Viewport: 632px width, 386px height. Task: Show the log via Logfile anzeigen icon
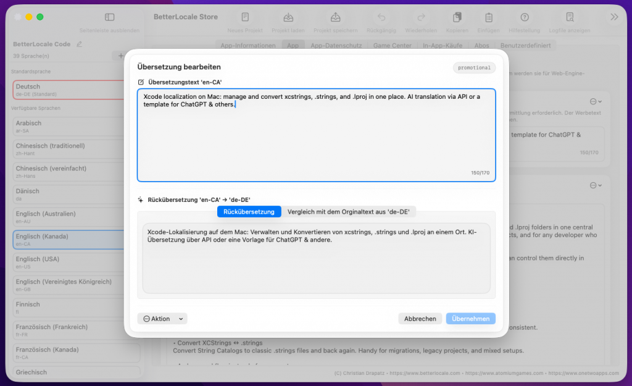570,17
